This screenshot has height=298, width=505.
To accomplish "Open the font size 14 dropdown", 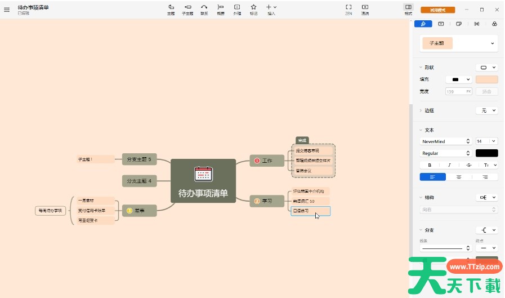I will point(486,141).
